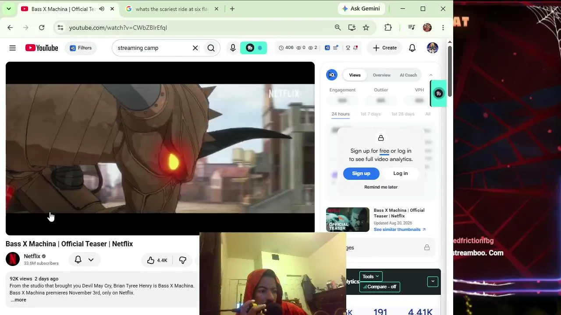Switch to the Views tab in vidIQ panel

tap(355, 75)
